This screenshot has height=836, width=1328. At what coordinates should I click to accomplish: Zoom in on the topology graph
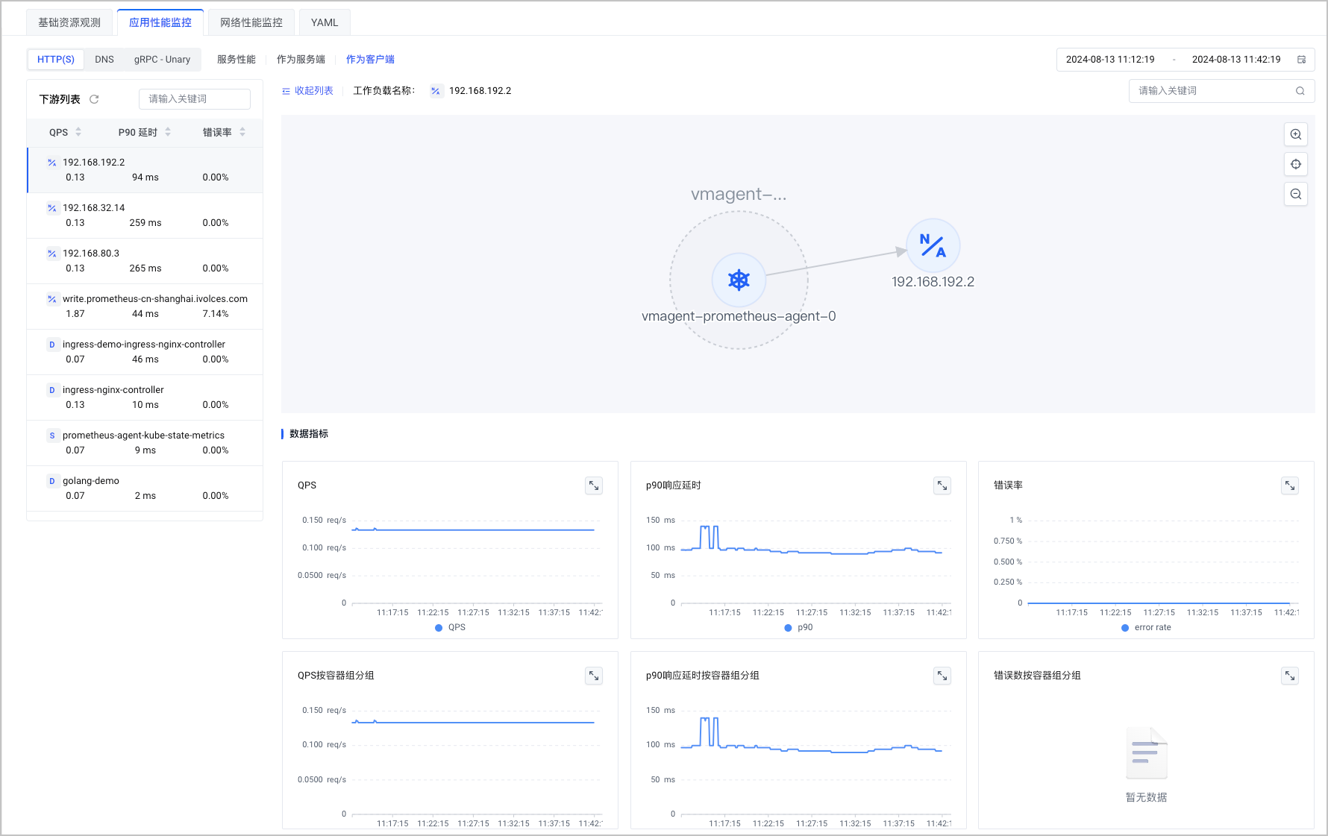1296,134
